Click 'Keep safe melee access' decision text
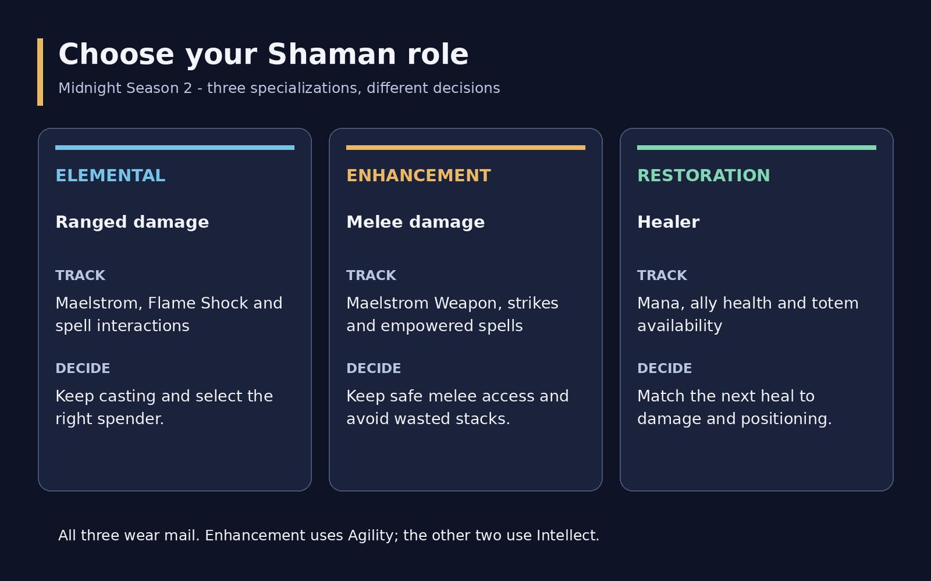 pos(458,407)
